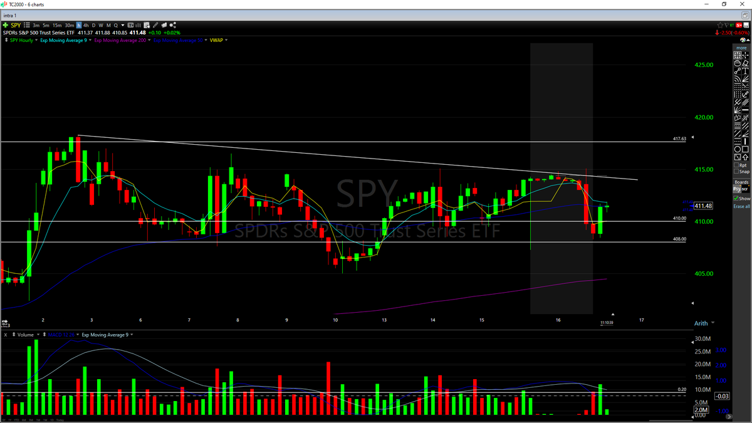Select the hourly (h) time frame

[x=79, y=25]
